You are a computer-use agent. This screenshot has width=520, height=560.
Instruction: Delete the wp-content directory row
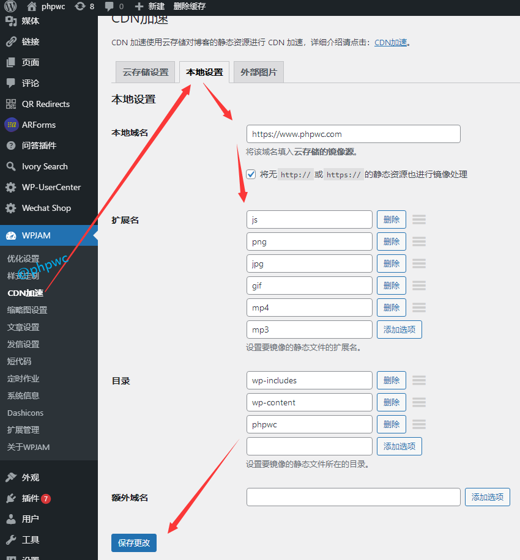tap(392, 402)
